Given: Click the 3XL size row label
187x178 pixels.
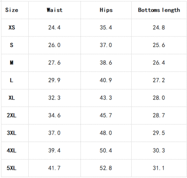Looking at the screenshot, I should click(x=12, y=133).
